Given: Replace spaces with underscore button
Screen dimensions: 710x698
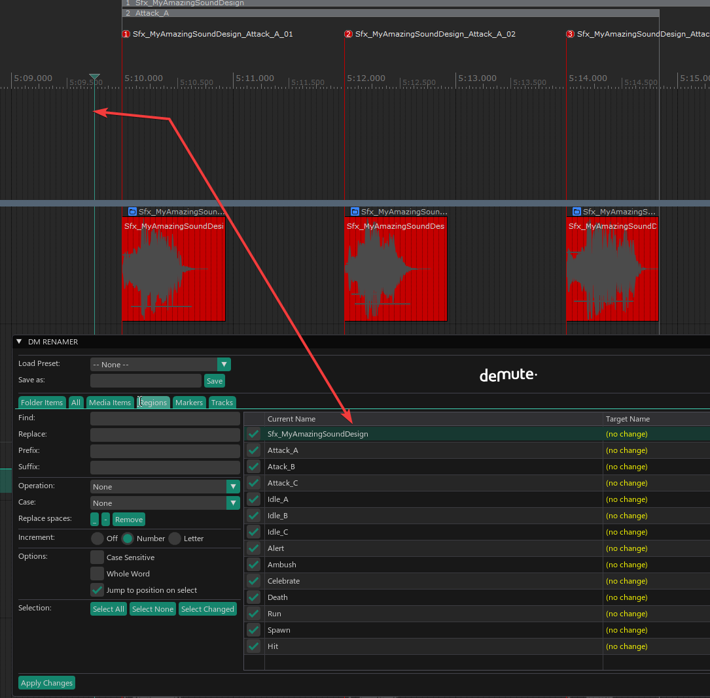Looking at the screenshot, I should pyautogui.click(x=94, y=520).
